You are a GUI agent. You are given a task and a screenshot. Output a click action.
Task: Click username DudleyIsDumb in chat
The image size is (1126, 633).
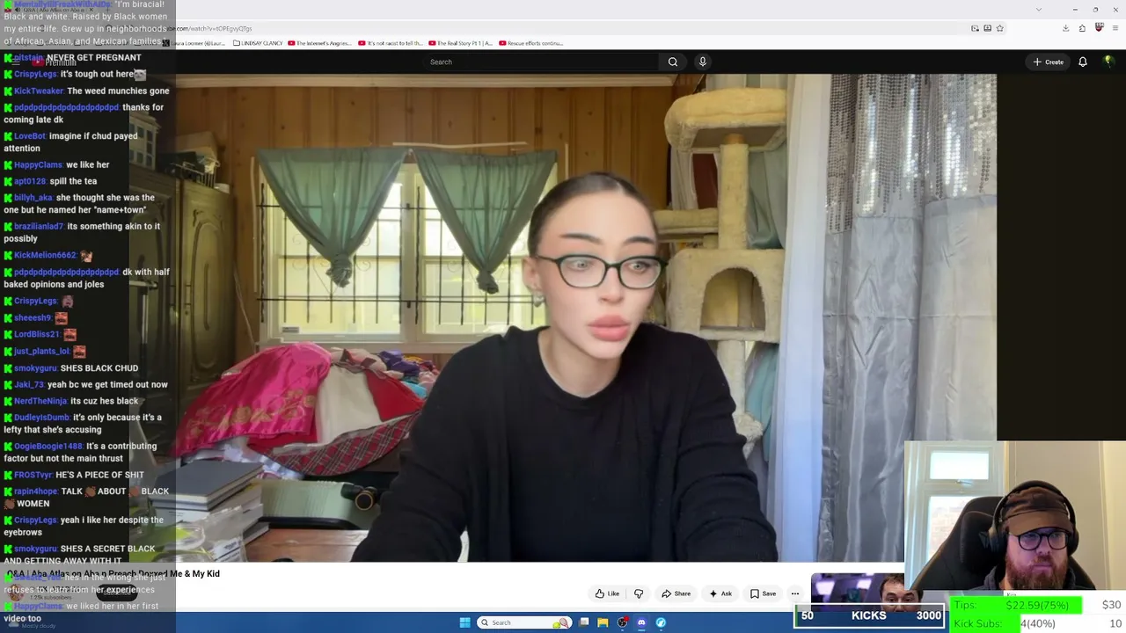tap(41, 418)
